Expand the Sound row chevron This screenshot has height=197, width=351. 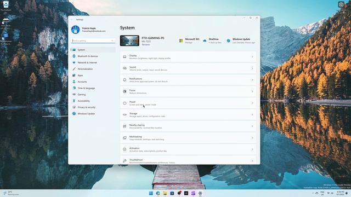coord(252,68)
